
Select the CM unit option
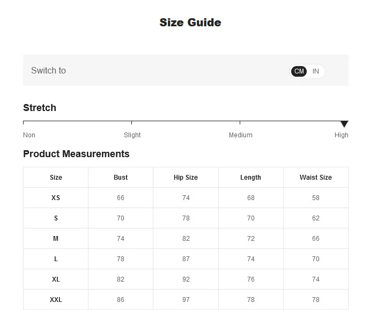click(x=299, y=71)
